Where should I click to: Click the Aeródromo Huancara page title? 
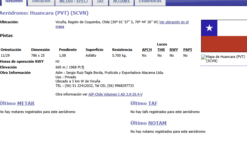[44, 13]
